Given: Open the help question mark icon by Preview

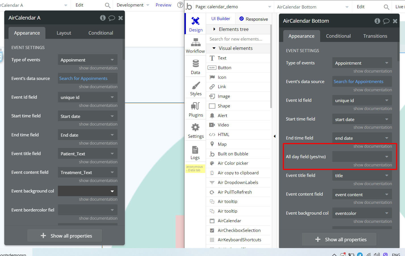Looking at the screenshot, I should 180,5.
